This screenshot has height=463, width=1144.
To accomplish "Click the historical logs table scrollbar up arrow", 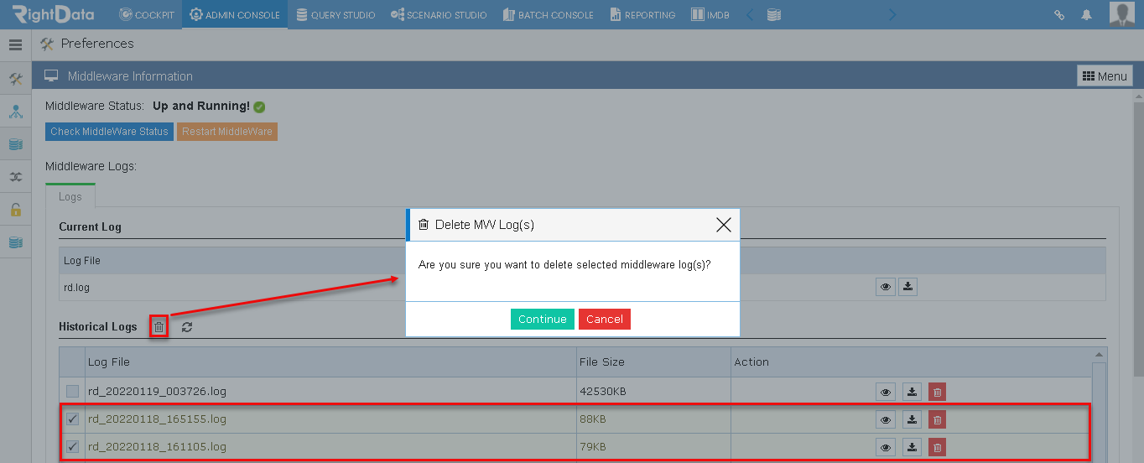I will click(x=1099, y=355).
